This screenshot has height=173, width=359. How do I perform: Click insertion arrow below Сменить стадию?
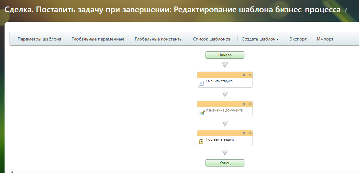[225, 94]
